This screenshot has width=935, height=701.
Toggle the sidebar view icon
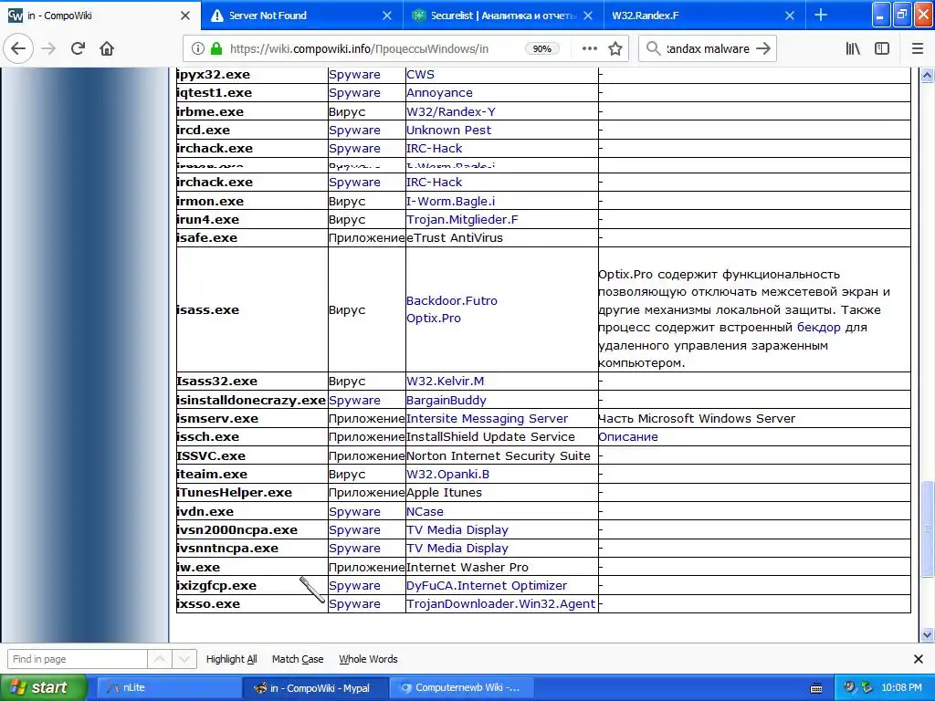click(882, 48)
